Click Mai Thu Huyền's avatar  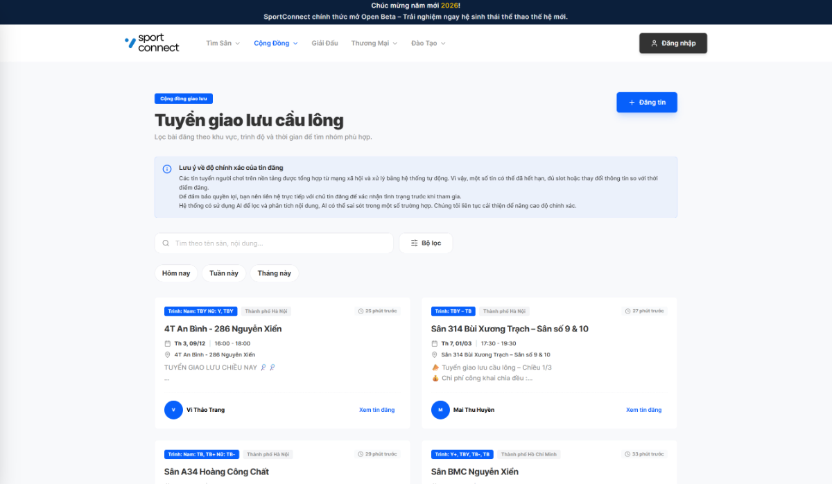click(x=440, y=410)
